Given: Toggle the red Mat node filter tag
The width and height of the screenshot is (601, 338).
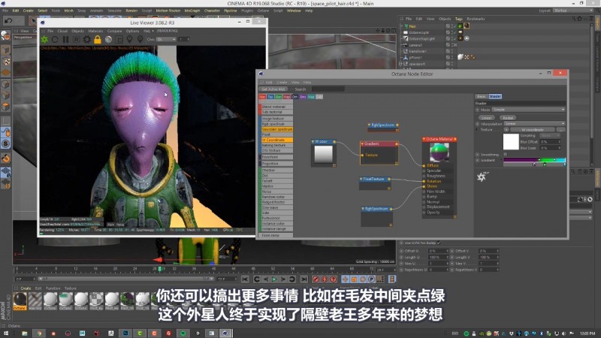Looking at the screenshot, I should (262, 97).
